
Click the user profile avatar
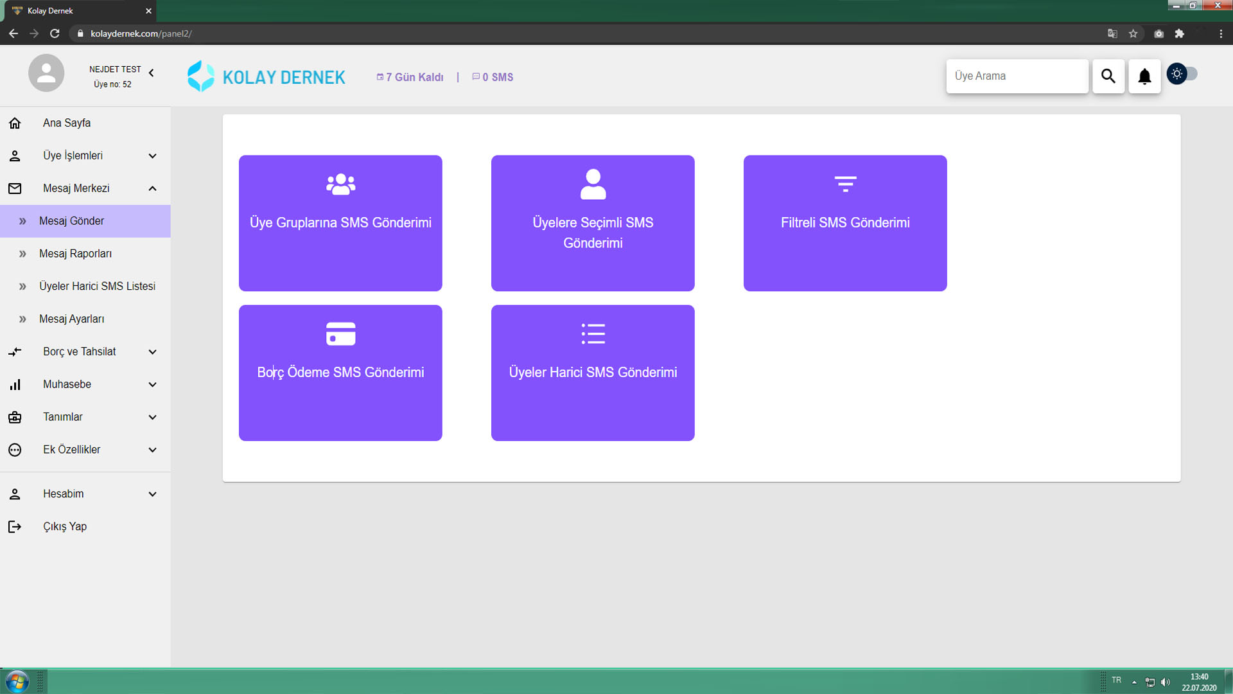tap(46, 73)
